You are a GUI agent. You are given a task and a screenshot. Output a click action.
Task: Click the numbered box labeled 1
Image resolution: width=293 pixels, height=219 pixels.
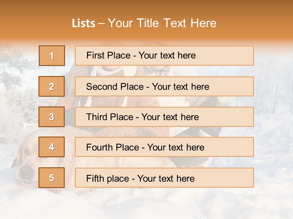(52, 56)
